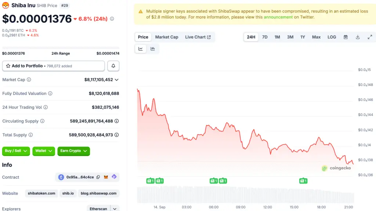Click the 0x95a...64c4ce contract address
The height and width of the screenshot is (211, 376).
[x=80, y=177]
